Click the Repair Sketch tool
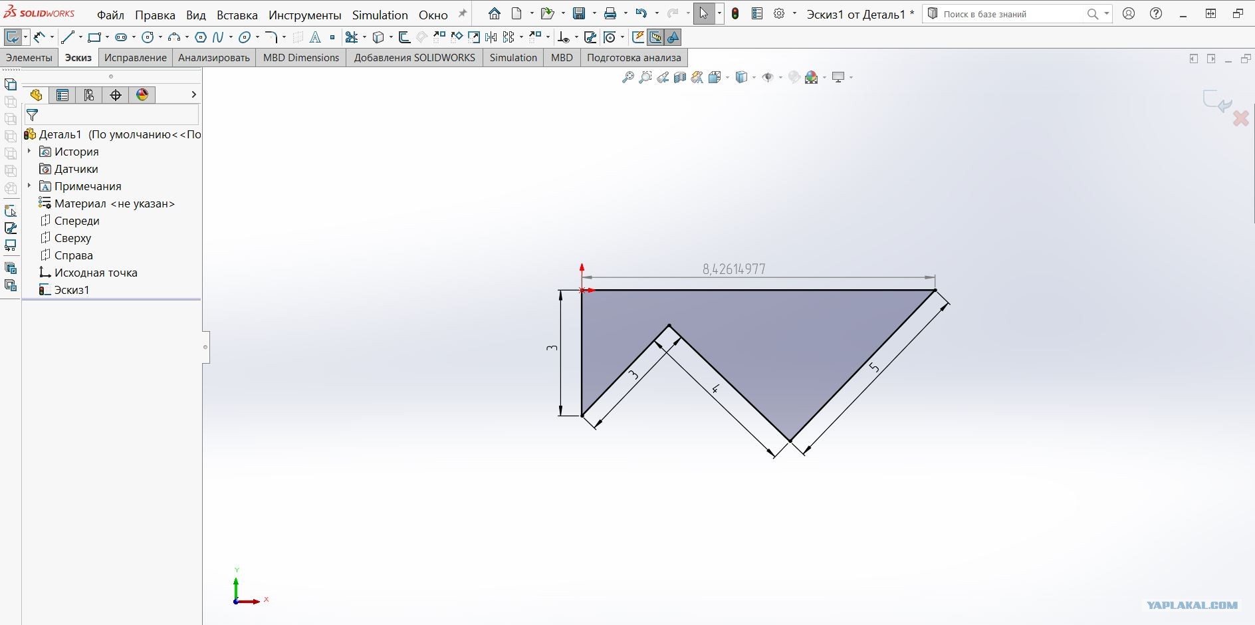 coord(590,37)
